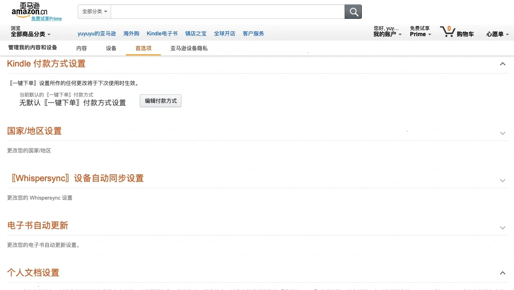Open 镇店之宝 link
This screenshot has width=514, height=290.
click(196, 34)
